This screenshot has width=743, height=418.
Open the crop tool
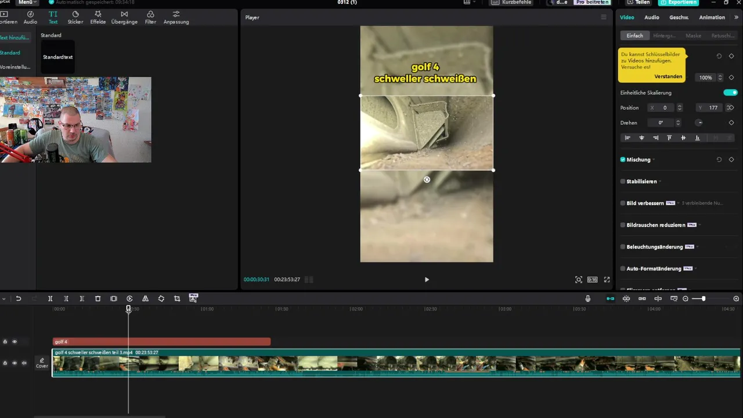[x=177, y=298]
